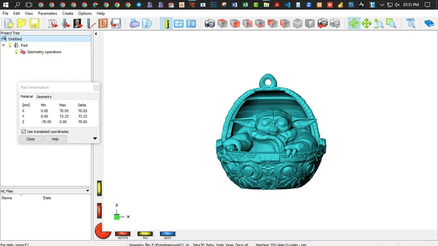Select the cube view with red front face
This screenshot has width=438, height=246.
[x=235, y=24]
